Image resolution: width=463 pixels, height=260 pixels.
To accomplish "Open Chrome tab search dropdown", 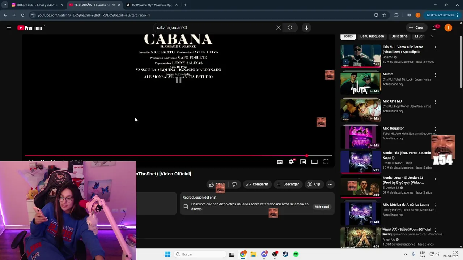I will [x=5, y=5].
